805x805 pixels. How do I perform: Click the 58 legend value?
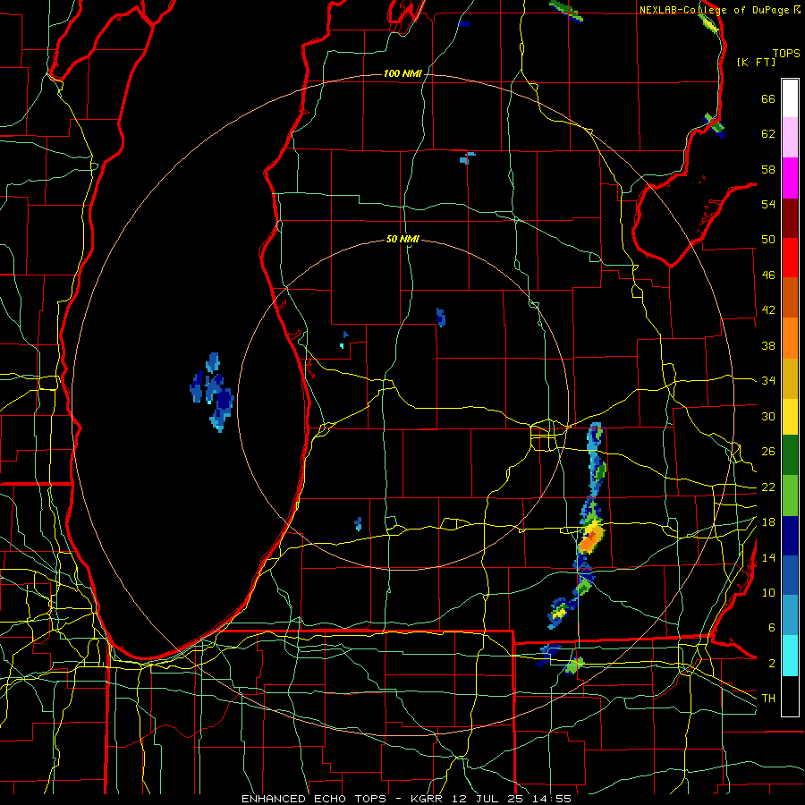pos(768,170)
